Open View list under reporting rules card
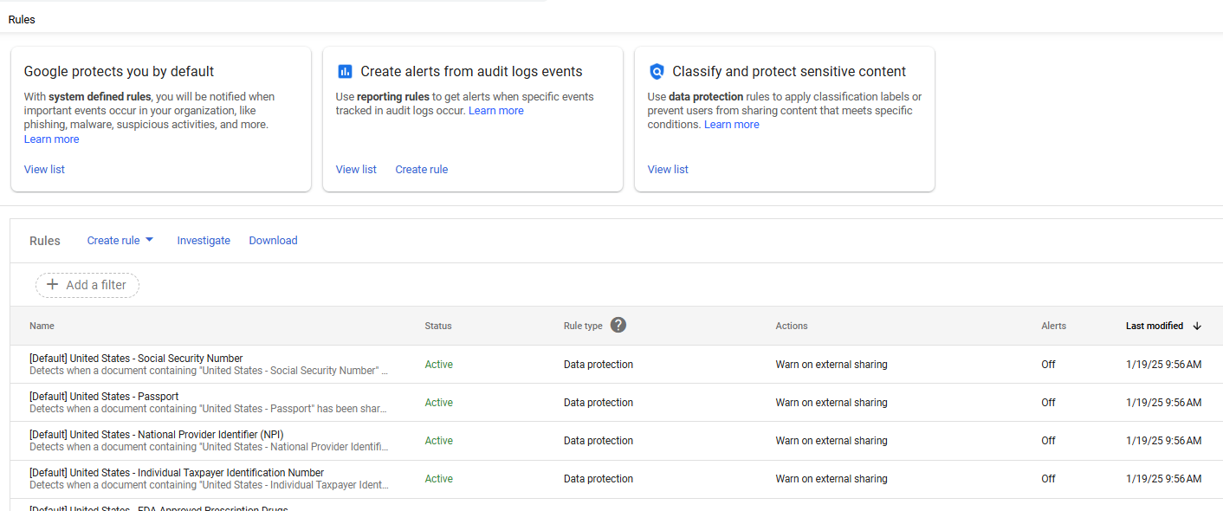Screen dimensions: 1223x511 [x=356, y=170]
